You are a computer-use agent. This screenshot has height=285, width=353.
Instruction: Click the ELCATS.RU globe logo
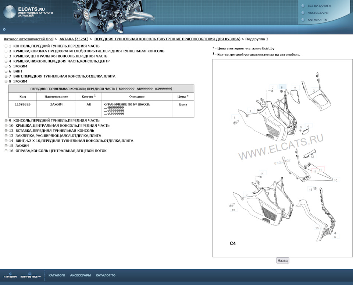coord(10,12)
